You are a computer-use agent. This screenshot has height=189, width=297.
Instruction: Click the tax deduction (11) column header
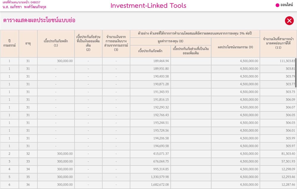click(278, 43)
